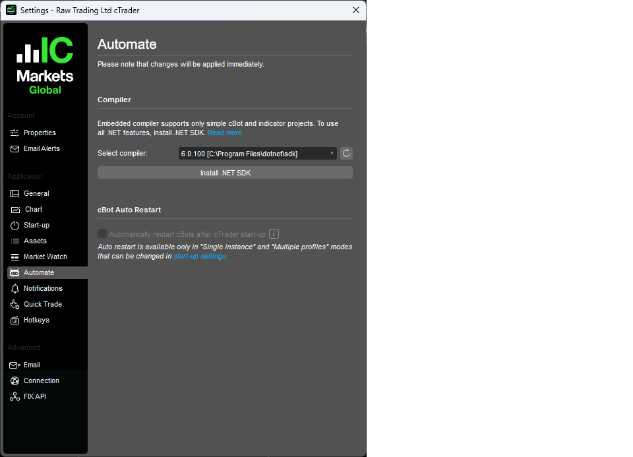Follow the Read more link

pyautogui.click(x=226, y=133)
